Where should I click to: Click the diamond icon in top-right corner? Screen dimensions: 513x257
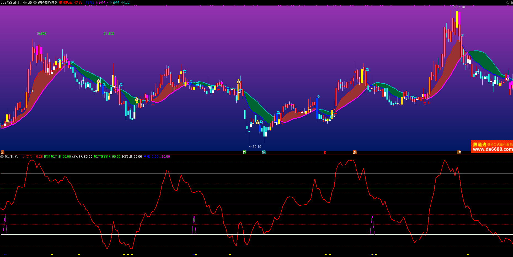pyautogui.click(x=508, y=2)
